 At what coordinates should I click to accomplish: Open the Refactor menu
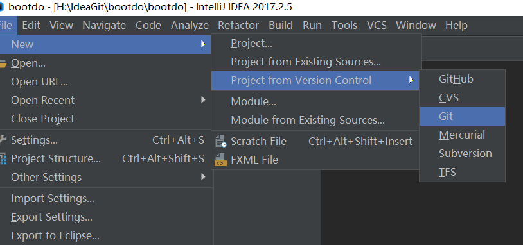pyautogui.click(x=238, y=25)
